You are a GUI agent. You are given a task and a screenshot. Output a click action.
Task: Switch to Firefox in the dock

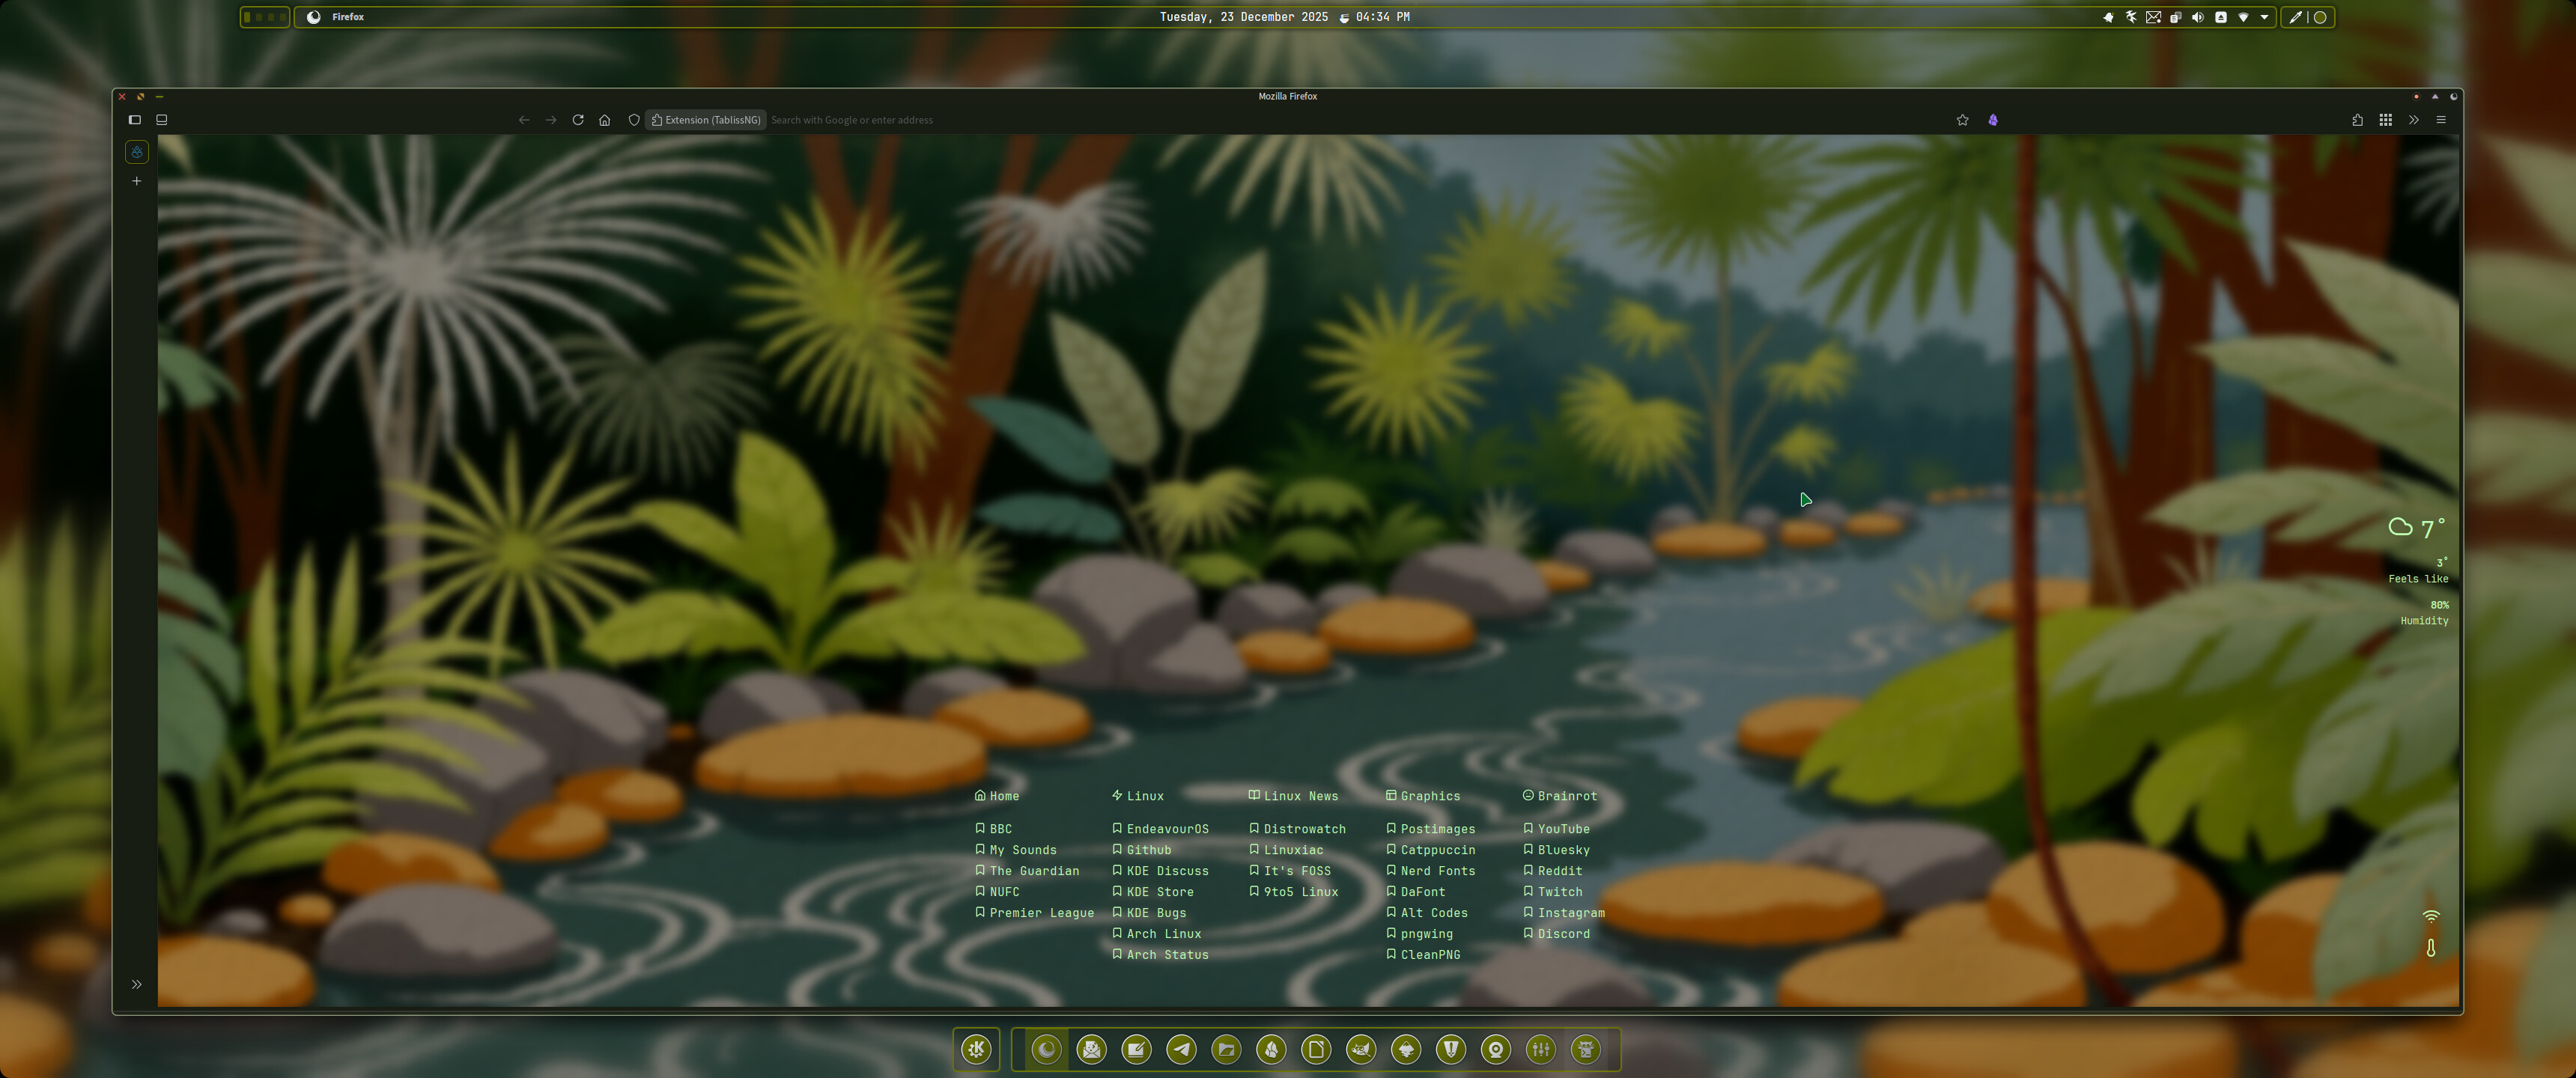[x=1047, y=1049]
